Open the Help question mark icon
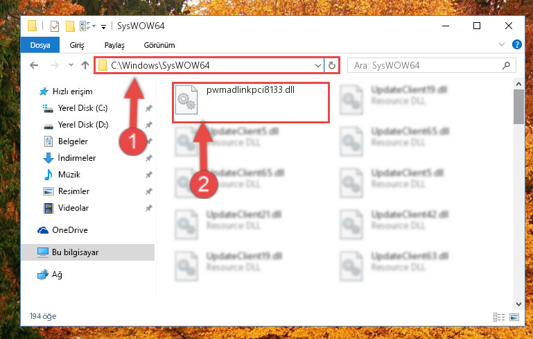The height and width of the screenshot is (339, 533). pyautogui.click(x=516, y=44)
